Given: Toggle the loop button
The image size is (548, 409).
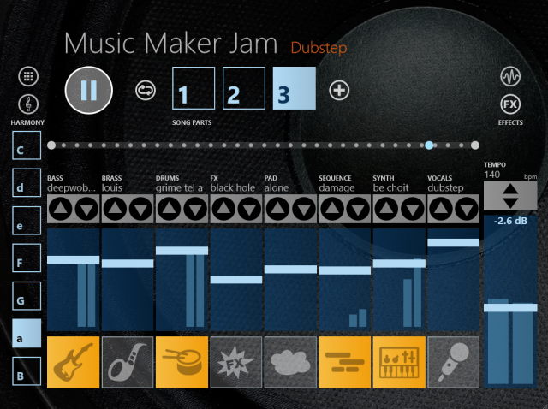Looking at the screenshot, I should [146, 90].
